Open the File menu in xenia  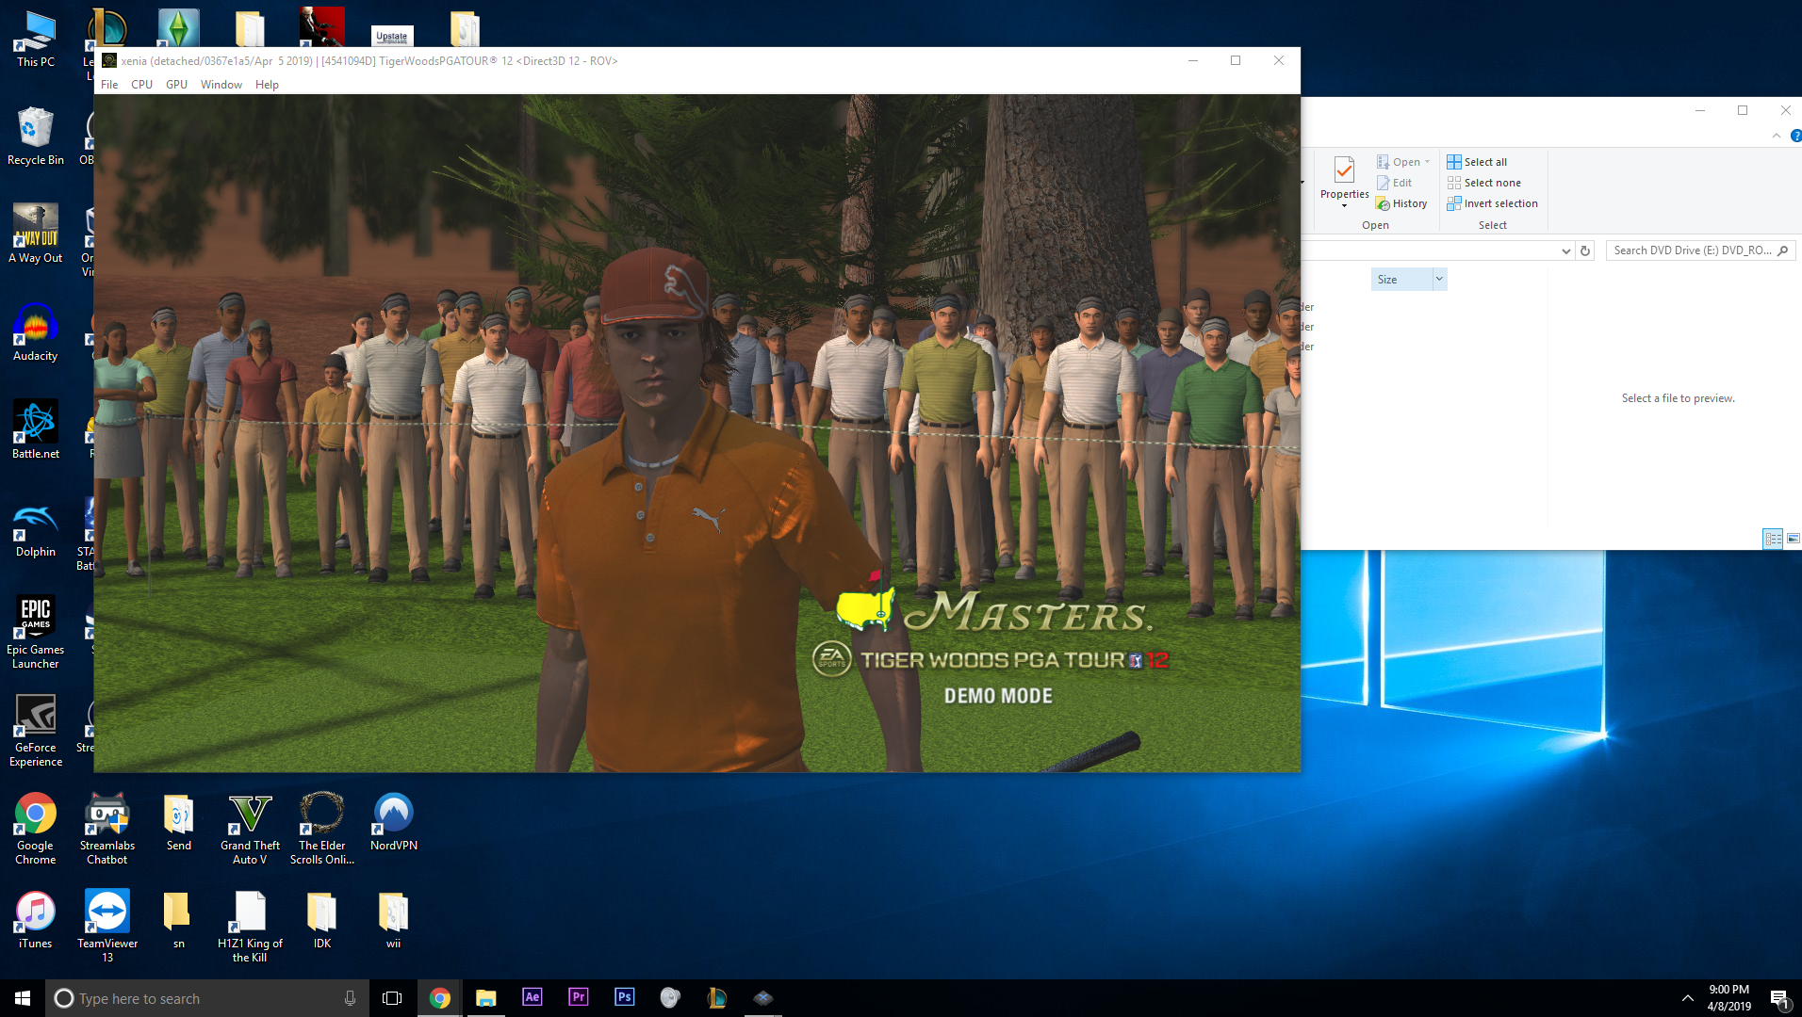coord(109,85)
